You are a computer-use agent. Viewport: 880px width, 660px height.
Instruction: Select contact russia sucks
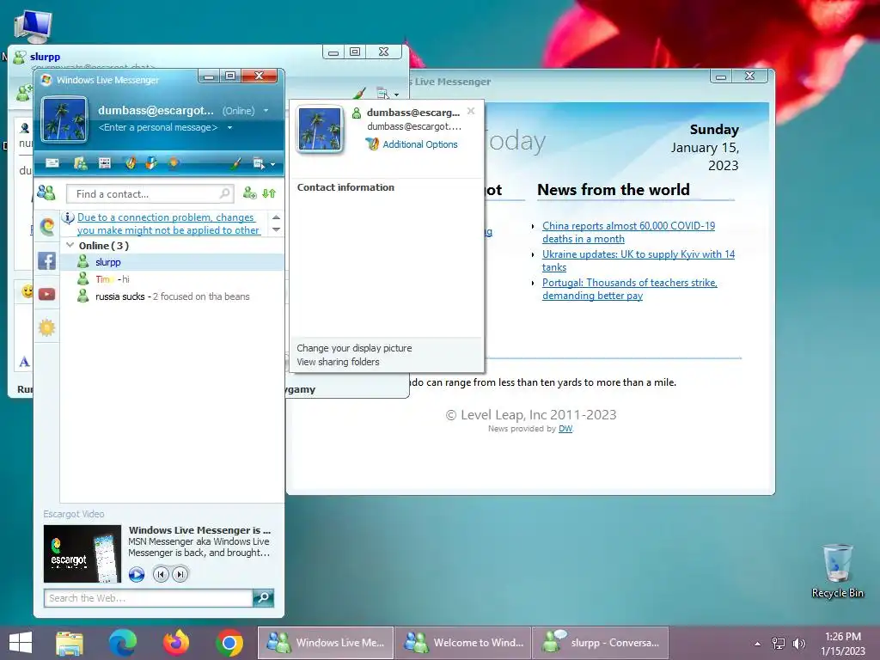pyautogui.click(x=172, y=296)
